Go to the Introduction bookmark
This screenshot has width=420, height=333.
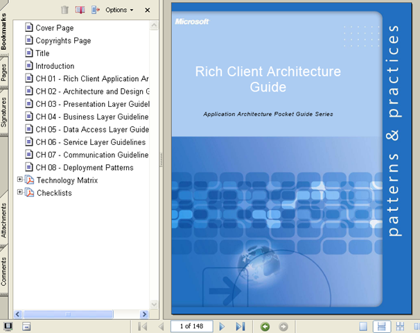pyautogui.click(x=55, y=66)
